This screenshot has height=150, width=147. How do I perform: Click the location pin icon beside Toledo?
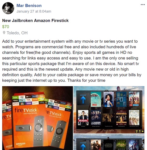point(4,33)
